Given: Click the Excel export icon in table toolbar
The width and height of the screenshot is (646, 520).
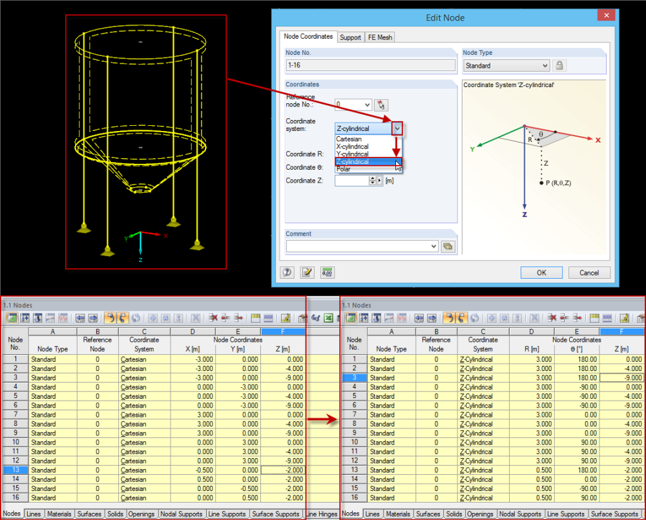Looking at the screenshot, I should point(328,318).
